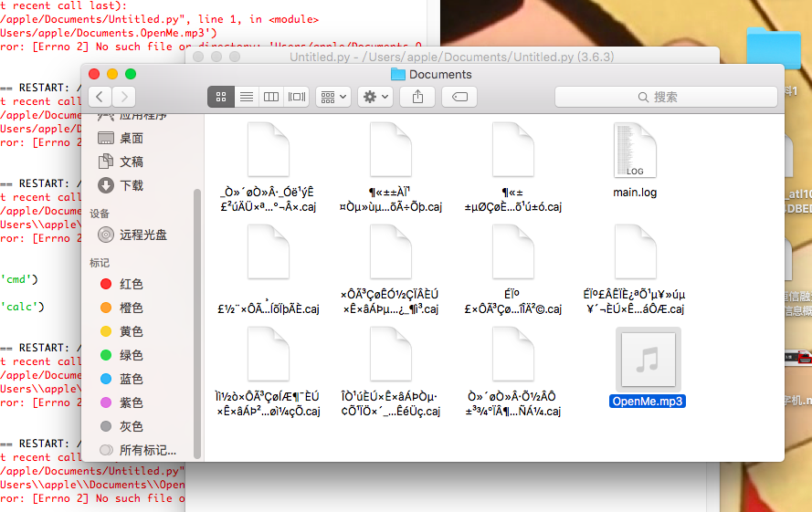This screenshot has height=512, width=812.
Task: Switch to column view in Finder toolbar
Action: click(x=271, y=96)
